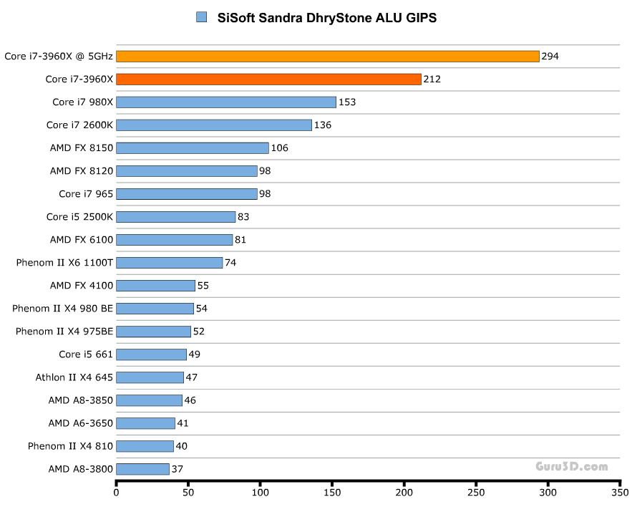
Task: Select the AMD FX 8150 bar
Action: (192, 148)
